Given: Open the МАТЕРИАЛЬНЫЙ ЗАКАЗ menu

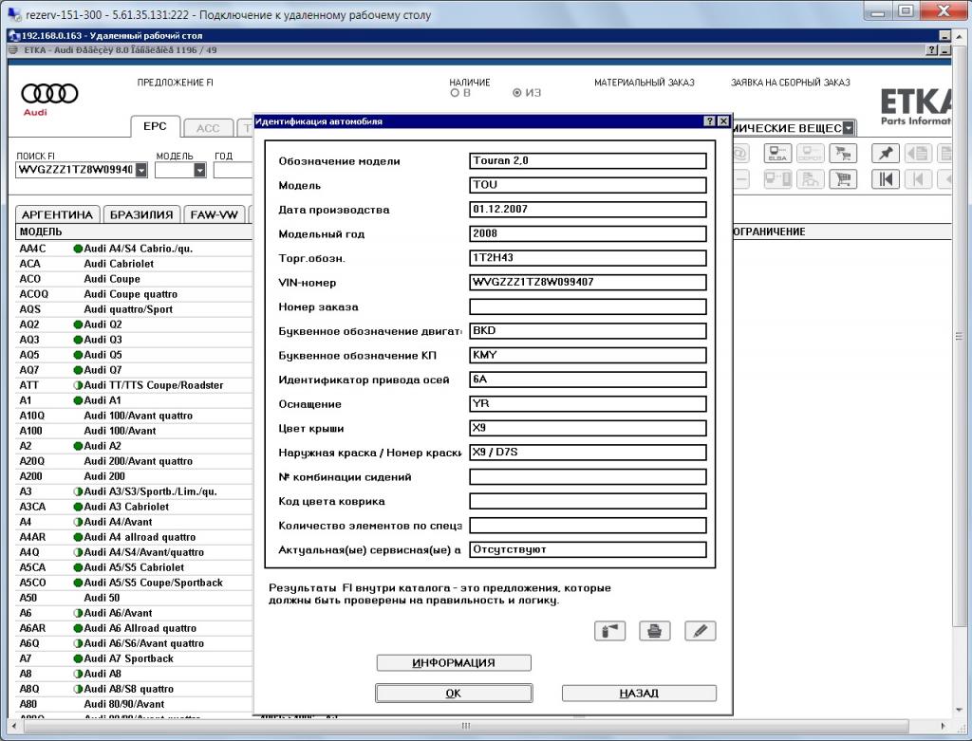Looking at the screenshot, I should 645,83.
